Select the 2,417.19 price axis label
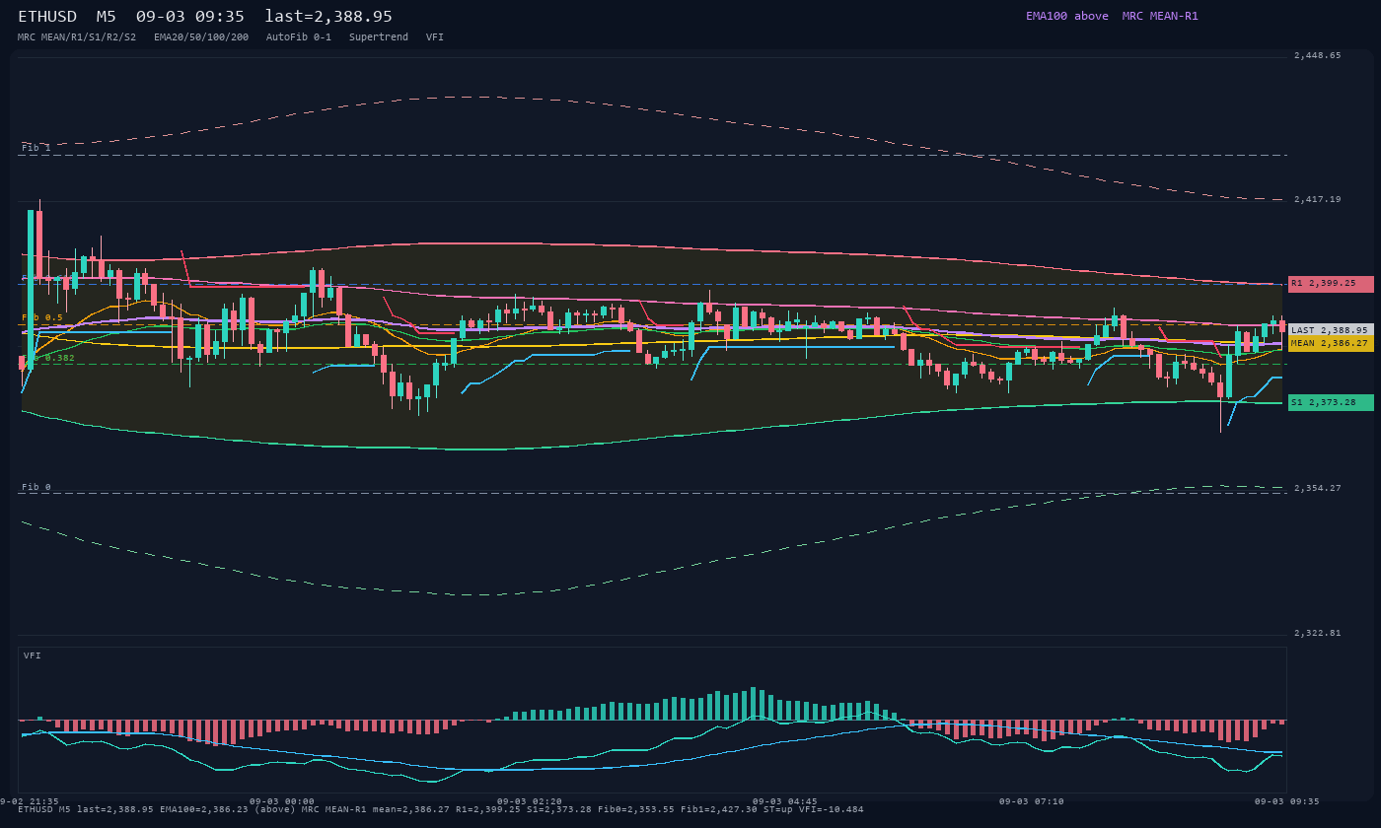1381x828 pixels. 1318,199
